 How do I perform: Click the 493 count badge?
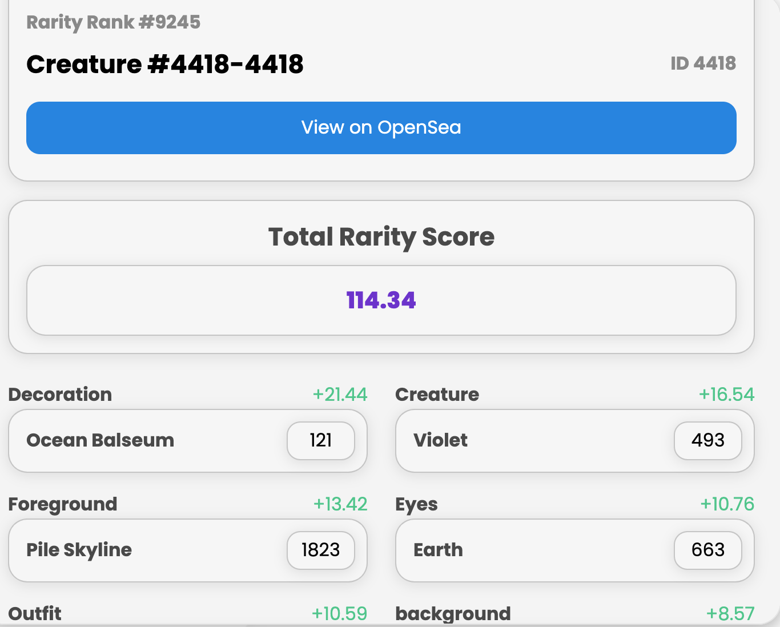(708, 440)
